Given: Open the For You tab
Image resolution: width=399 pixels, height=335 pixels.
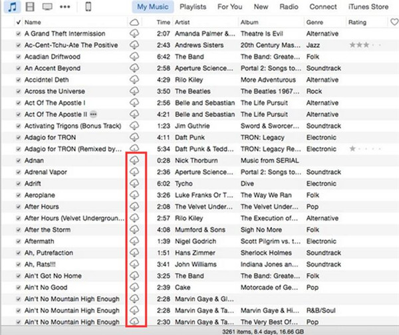Looking at the screenshot, I should tap(230, 7).
